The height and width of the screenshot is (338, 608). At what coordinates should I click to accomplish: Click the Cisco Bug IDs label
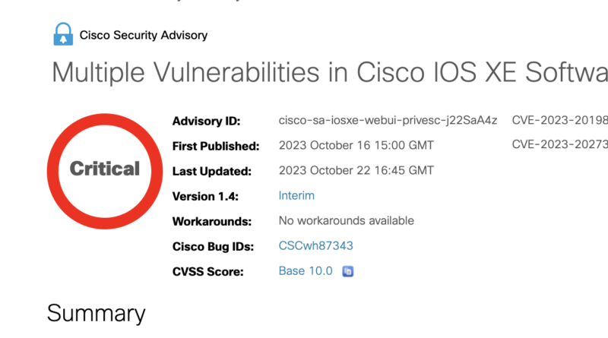point(213,247)
